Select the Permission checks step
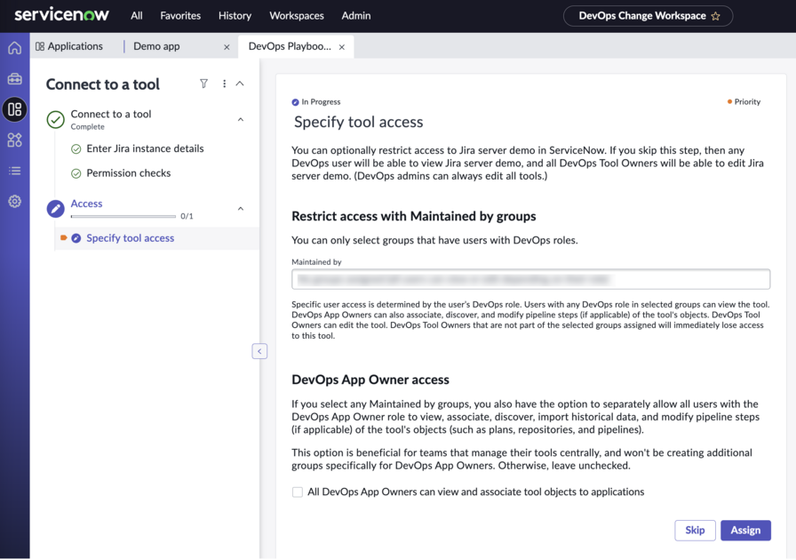Image resolution: width=796 pixels, height=560 pixels. pos(129,172)
